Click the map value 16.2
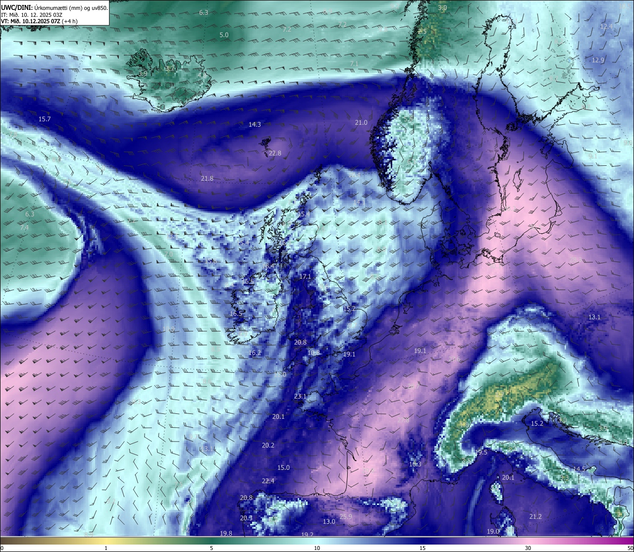This screenshot has width=634, height=552. click(x=255, y=353)
